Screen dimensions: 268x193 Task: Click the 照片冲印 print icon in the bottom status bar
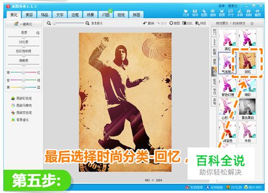point(247,187)
